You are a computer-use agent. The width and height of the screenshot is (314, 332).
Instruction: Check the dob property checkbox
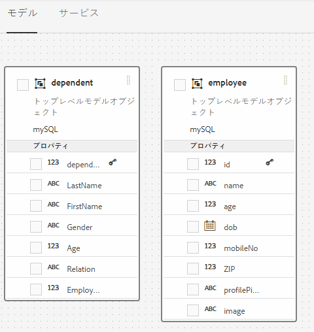tap(193, 227)
